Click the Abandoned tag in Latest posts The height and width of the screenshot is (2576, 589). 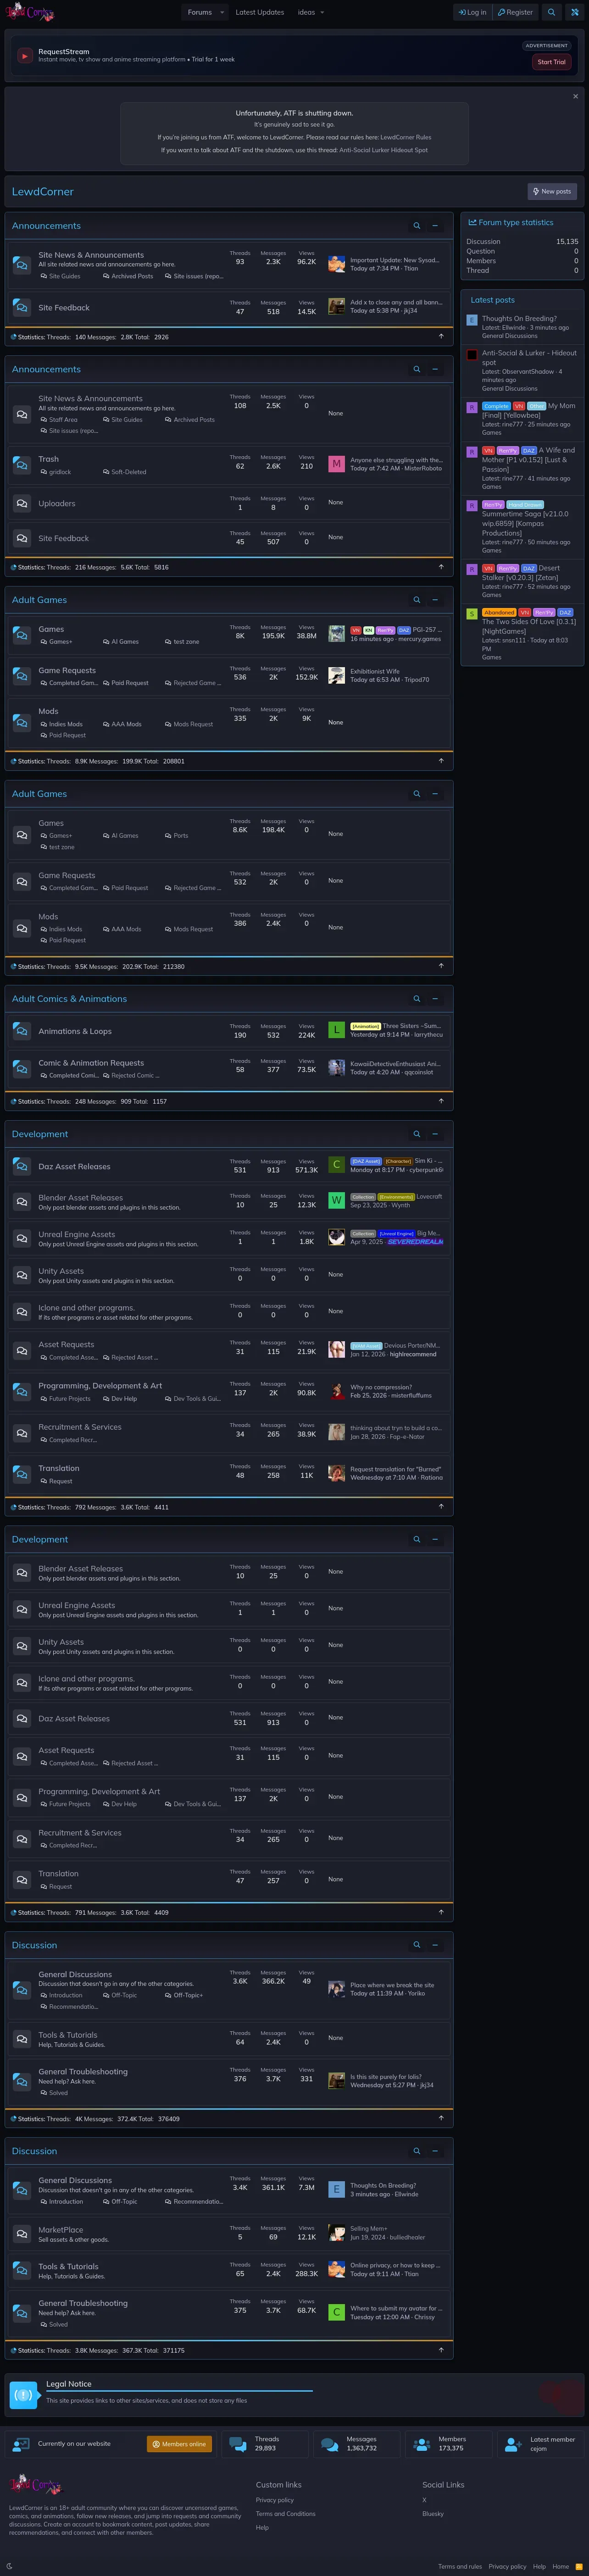(x=499, y=612)
